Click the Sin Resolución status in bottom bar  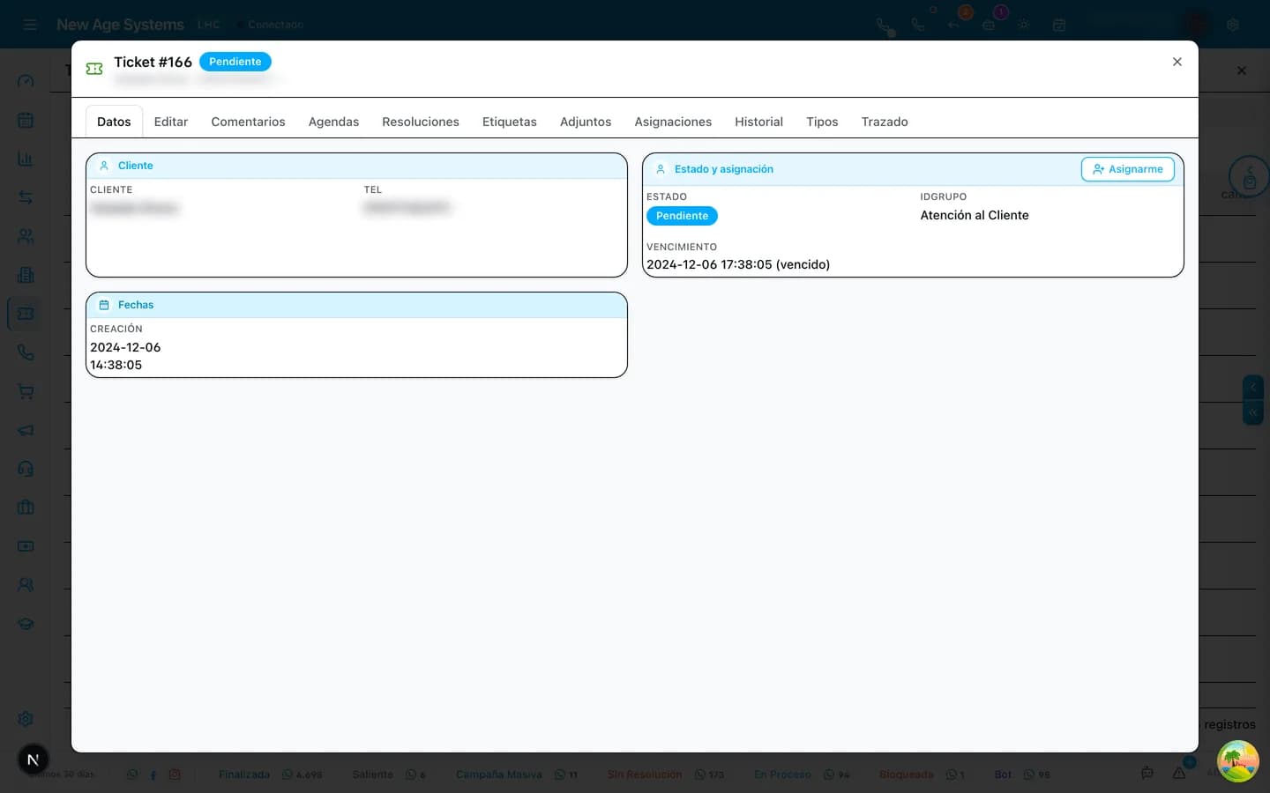645,774
